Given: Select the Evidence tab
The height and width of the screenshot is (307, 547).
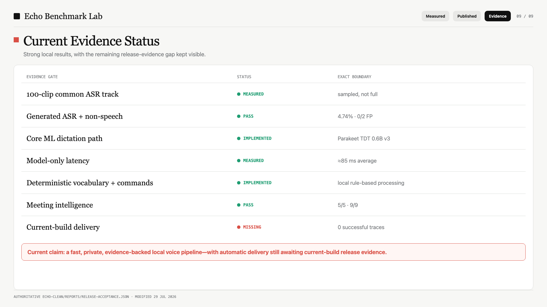Looking at the screenshot, I should pyautogui.click(x=498, y=16).
